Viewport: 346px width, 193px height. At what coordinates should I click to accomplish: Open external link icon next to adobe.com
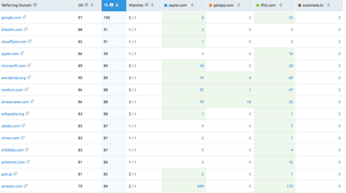[x=23, y=126]
